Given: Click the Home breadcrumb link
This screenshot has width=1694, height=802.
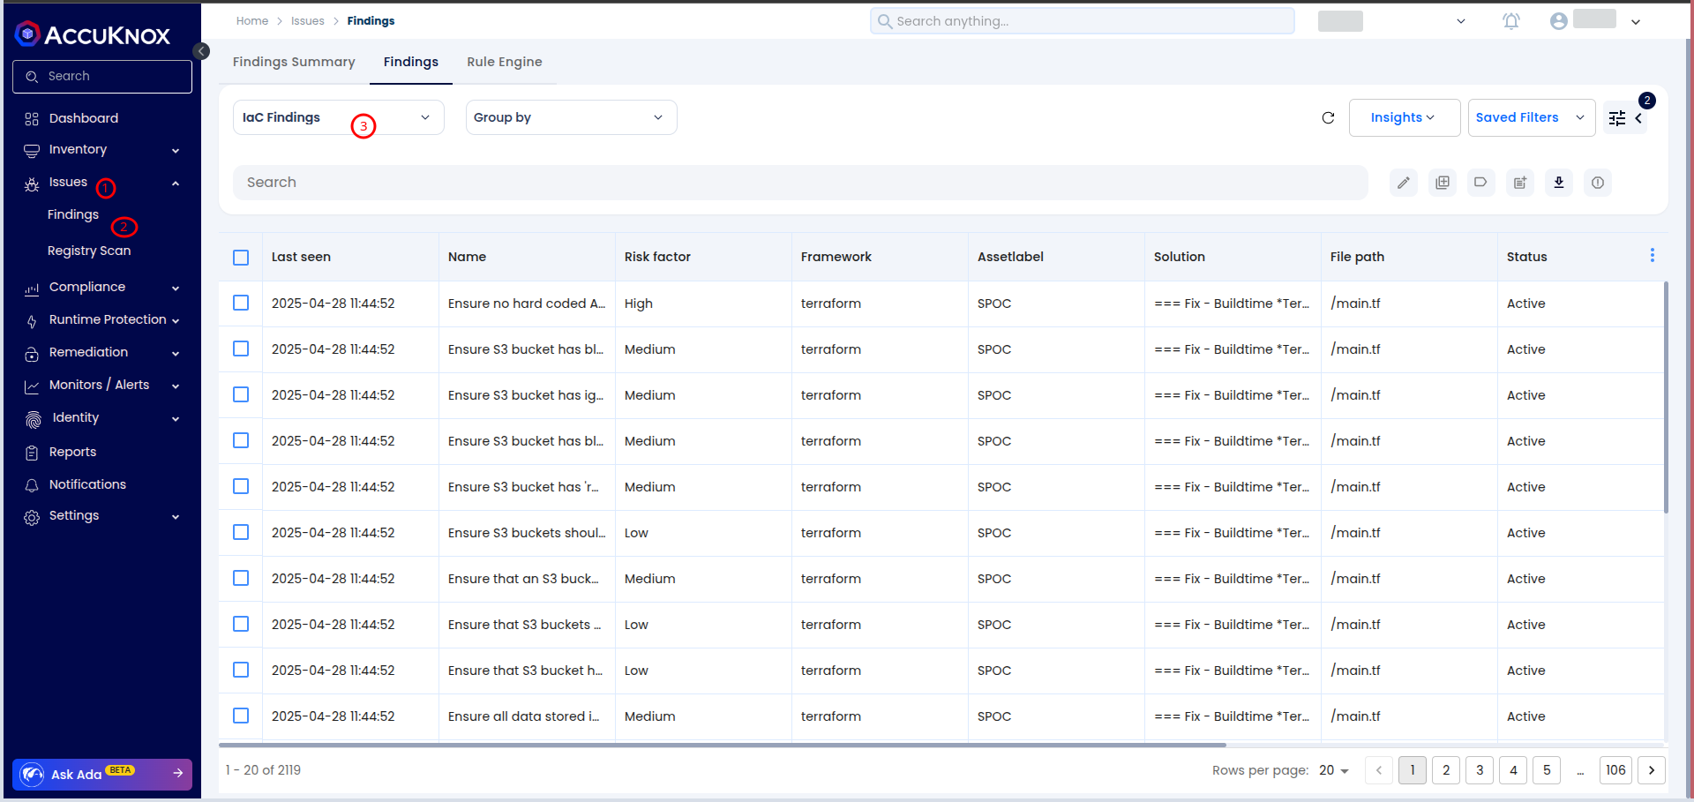Looking at the screenshot, I should [252, 21].
